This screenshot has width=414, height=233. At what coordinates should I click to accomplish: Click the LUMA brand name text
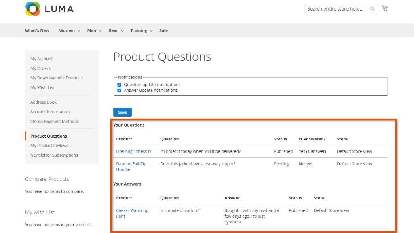(x=59, y=9)
